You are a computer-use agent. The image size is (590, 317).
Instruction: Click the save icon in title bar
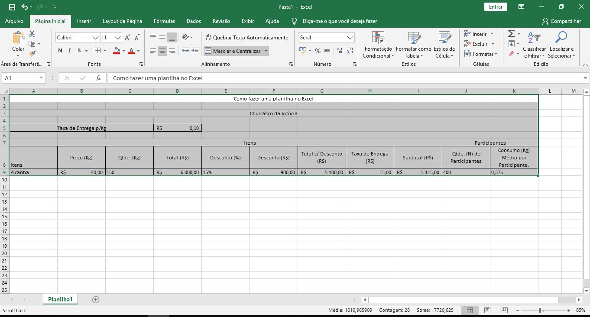pyautogui.click(x=12, y=7)
